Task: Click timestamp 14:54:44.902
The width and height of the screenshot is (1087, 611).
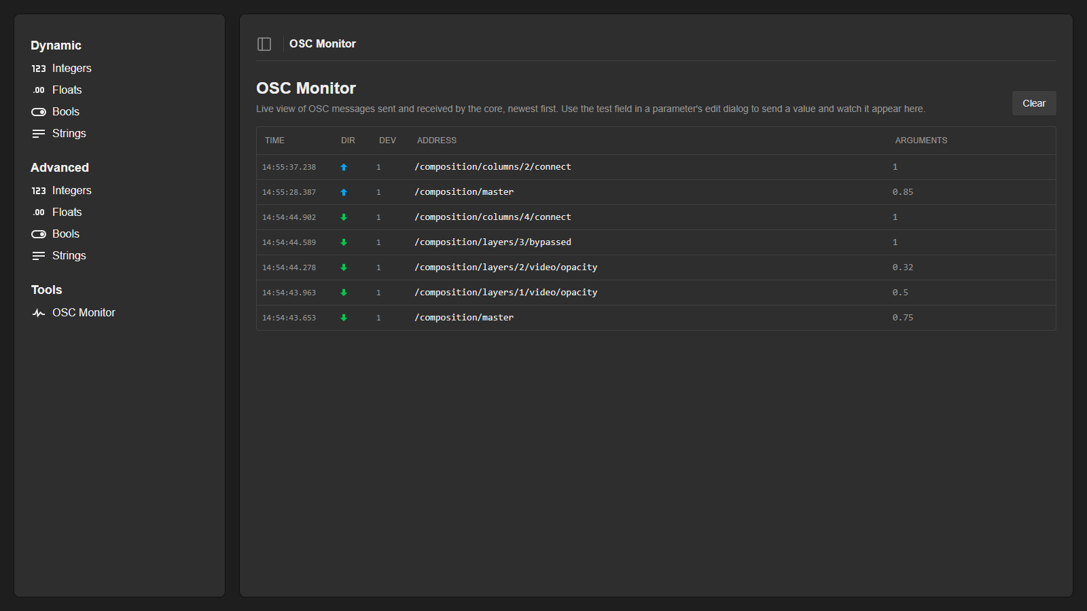Action: point(289,217)
